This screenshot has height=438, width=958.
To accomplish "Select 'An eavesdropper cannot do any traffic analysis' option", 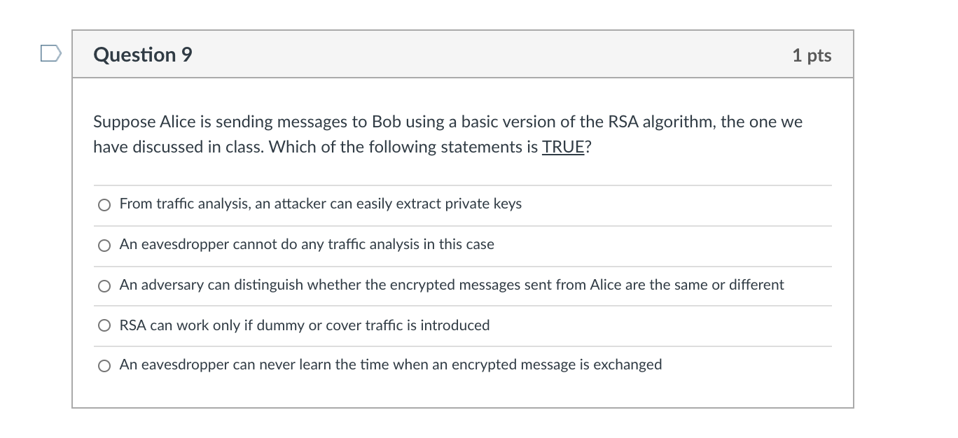I will tap(103, 245).
